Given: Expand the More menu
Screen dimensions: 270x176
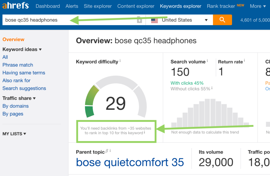Looking at the screenshot, I should pos(258,6).
